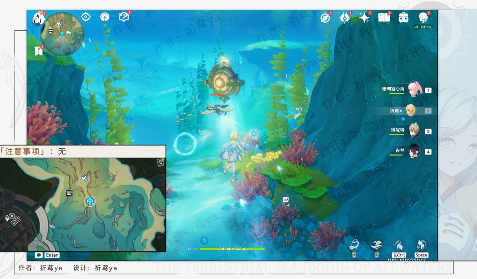The image size is (477, 279).
Task: Open the Character menu head icon
Action: [x=423, y=18]
